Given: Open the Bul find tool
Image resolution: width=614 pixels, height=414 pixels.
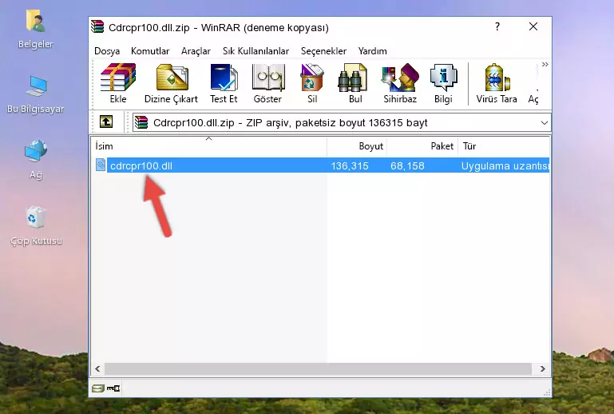Looking at the screenshot, I should tap(355, 83).
